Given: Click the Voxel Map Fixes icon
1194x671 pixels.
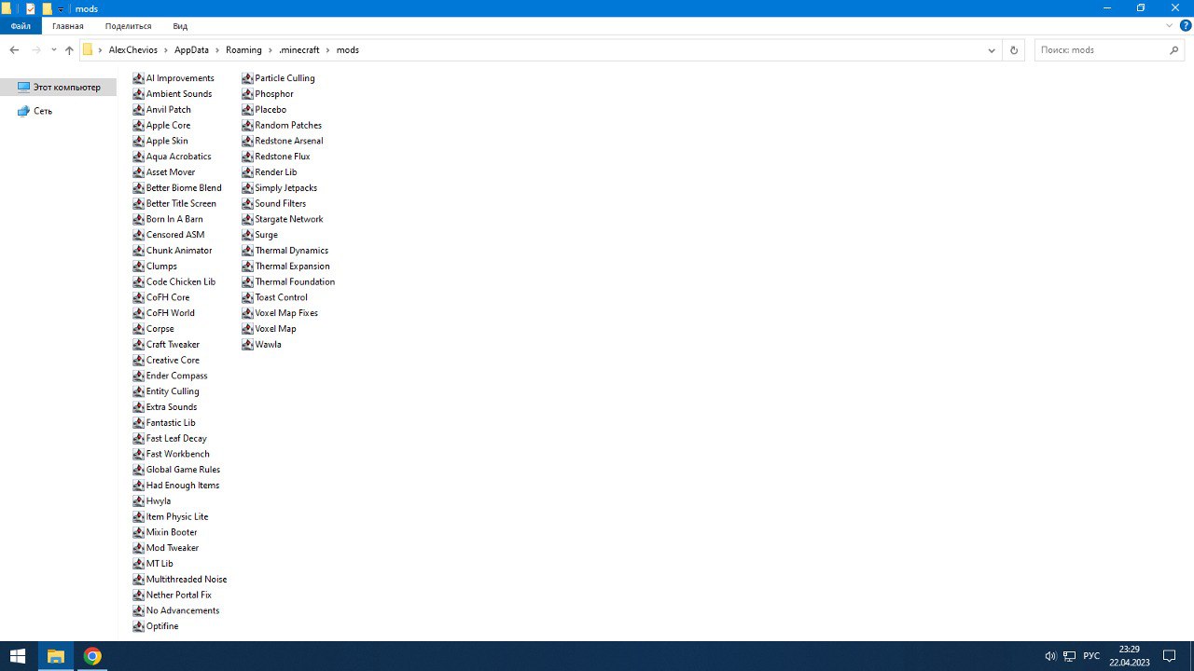Looking at the screenshot, I should (x=247, y=313).
